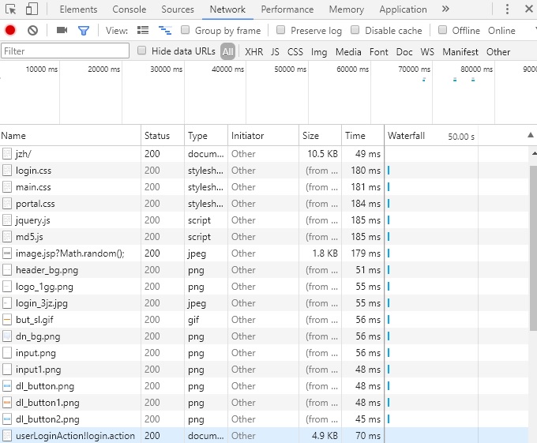Toggle the device toolbar icon
The image size is (537, 443).
point(32,9)
